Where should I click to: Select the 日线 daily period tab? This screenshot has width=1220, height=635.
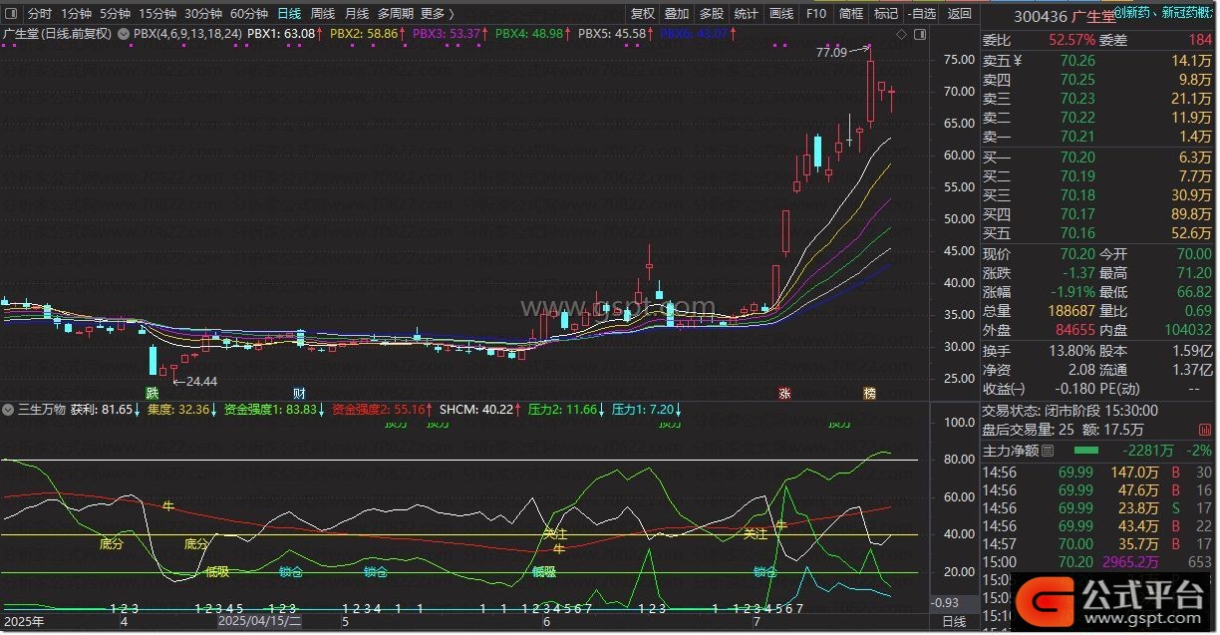pos(289,14)
